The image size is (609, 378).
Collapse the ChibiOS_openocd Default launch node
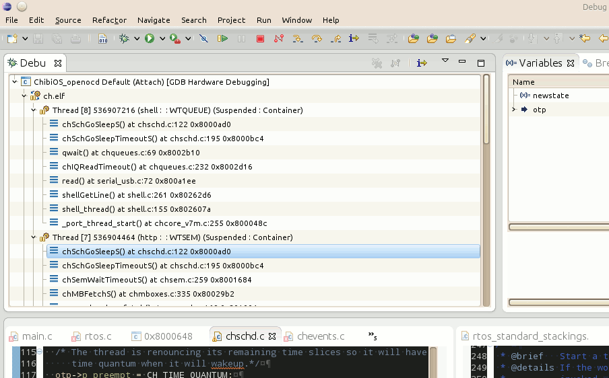[x=15, y=82]
